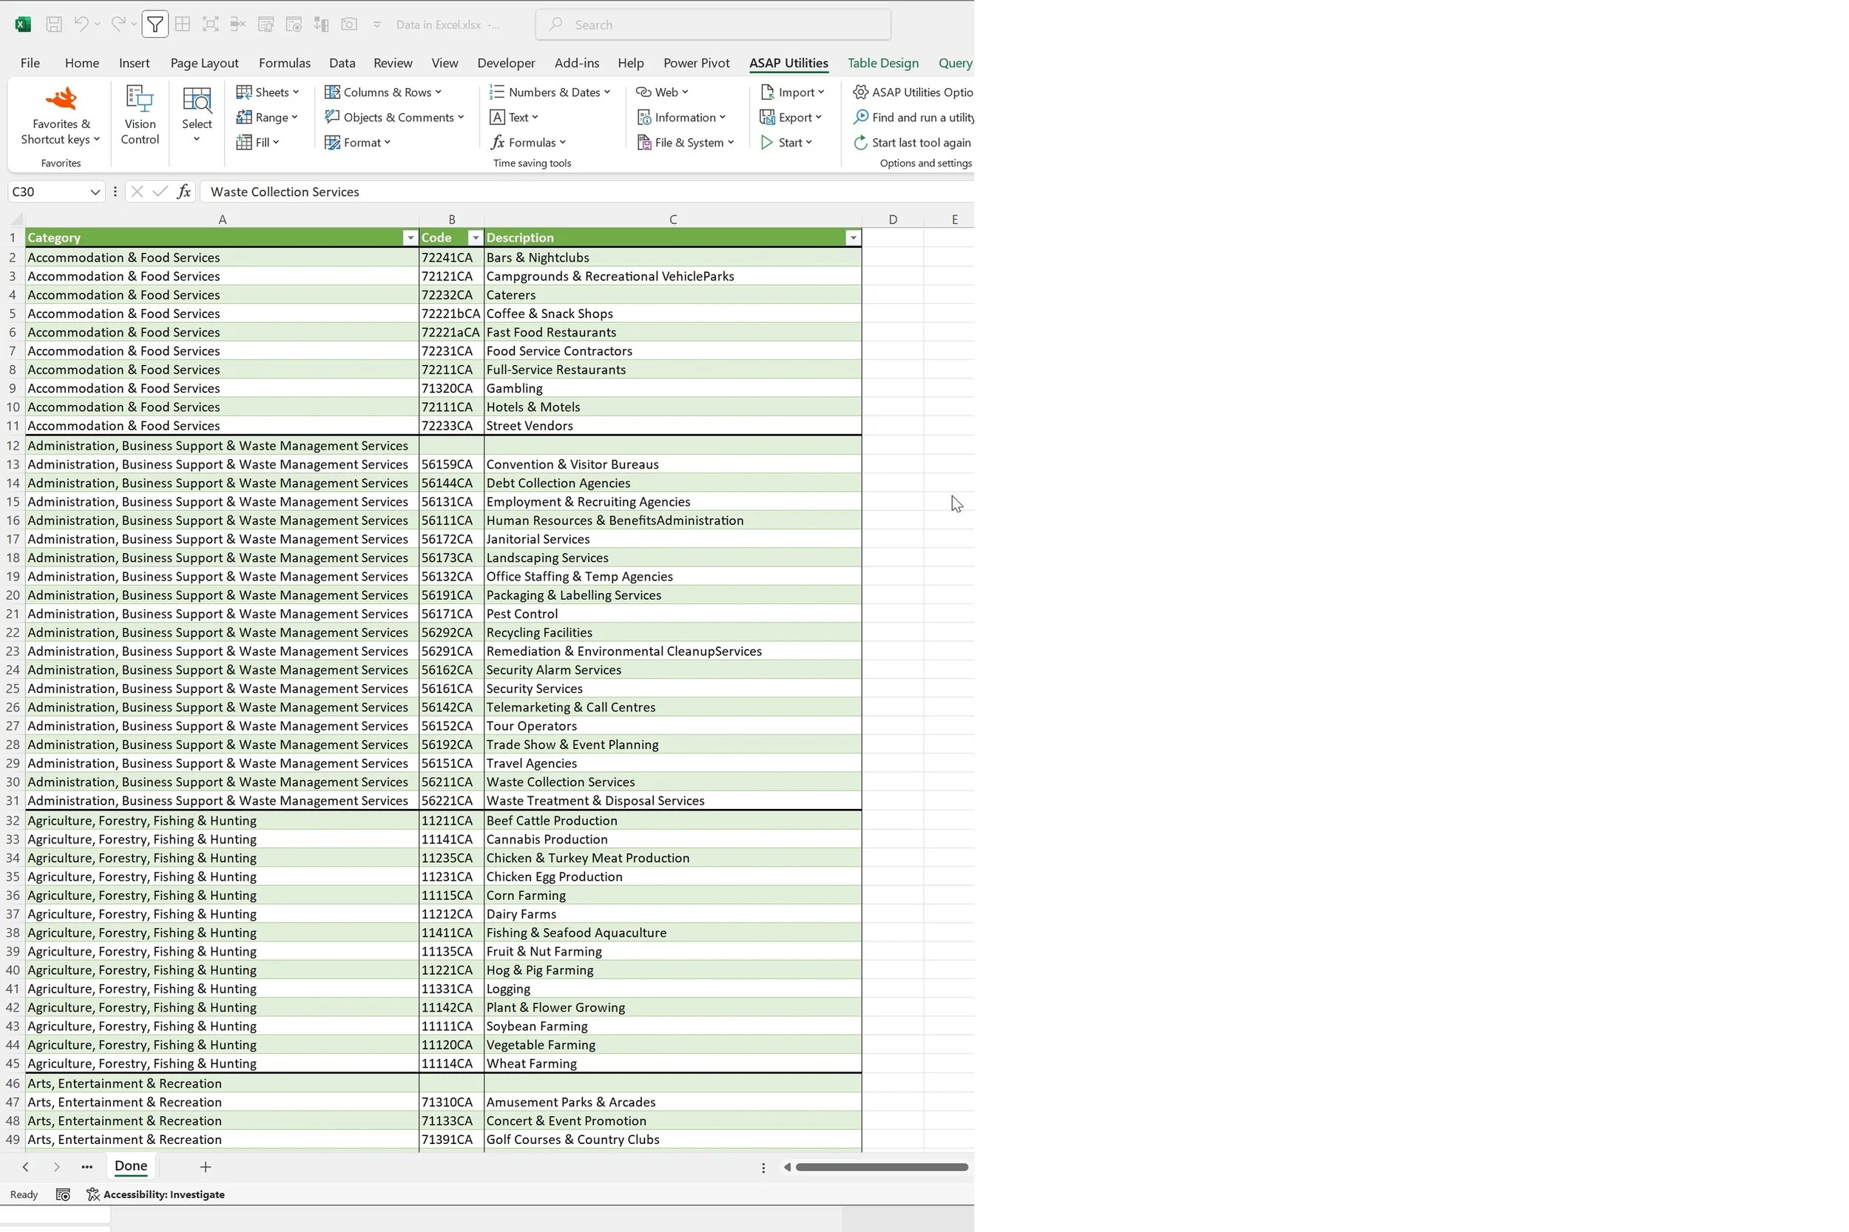Open ASAP Favorites & Shortcut keys
The height and width of the screenshot is (1232, 1849).
click(61, 116)
